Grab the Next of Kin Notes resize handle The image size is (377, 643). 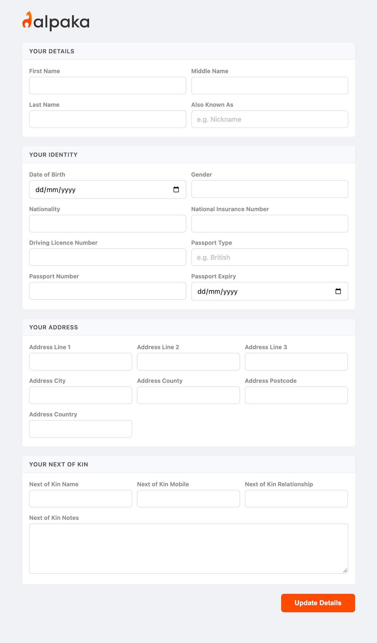coord(345,570)
